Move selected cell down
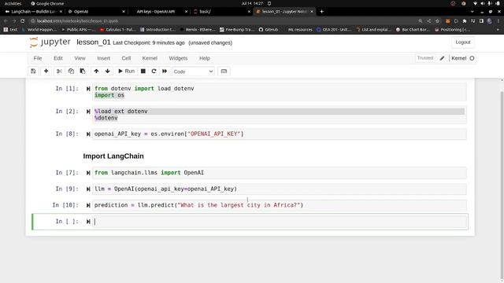Image resolution: width=504 pixels, height=283 pixels. 107,72
